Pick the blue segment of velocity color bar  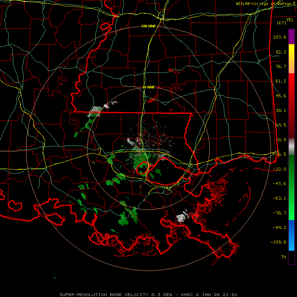[291, 235]
